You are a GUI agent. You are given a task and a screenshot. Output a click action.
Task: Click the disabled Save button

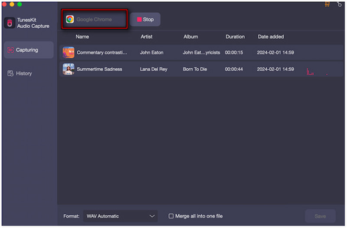[320, 216]
